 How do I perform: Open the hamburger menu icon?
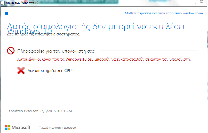point(6,14)
